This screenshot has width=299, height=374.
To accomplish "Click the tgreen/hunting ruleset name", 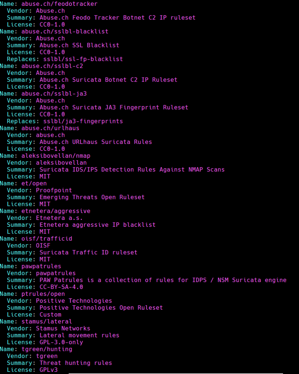I will (46, 349).
